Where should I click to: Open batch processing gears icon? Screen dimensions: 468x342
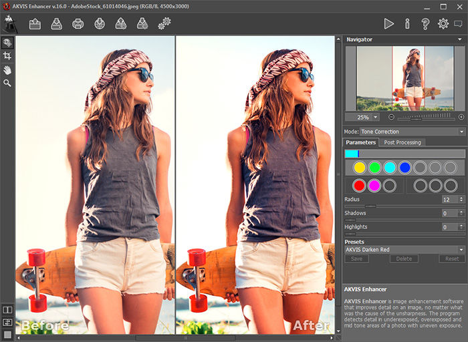click(164, 23)
